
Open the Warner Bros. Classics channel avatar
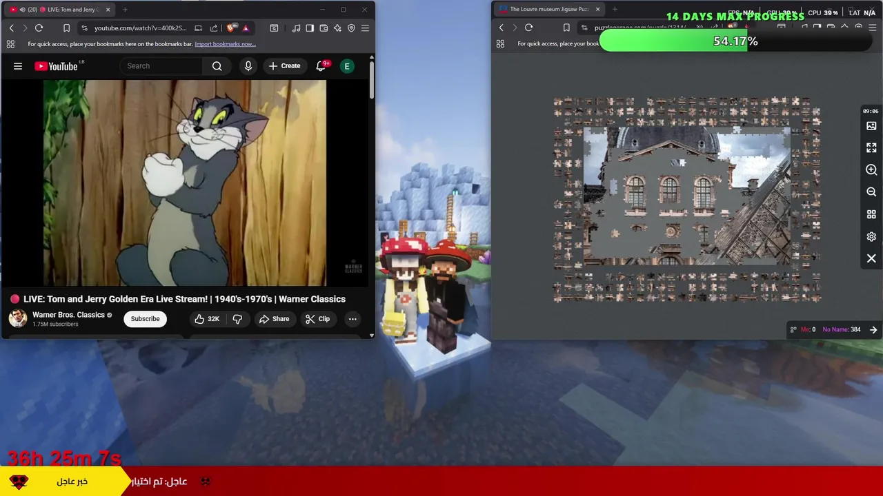(18, 318)
